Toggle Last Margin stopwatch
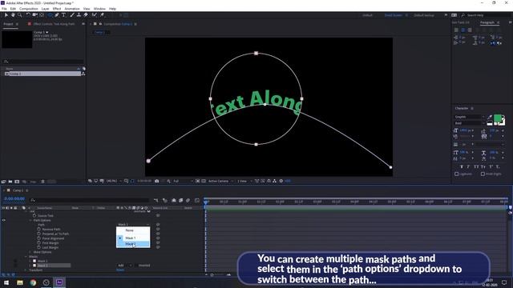The image size is (513, 288). pyautogui.click(x=39, y=247)
